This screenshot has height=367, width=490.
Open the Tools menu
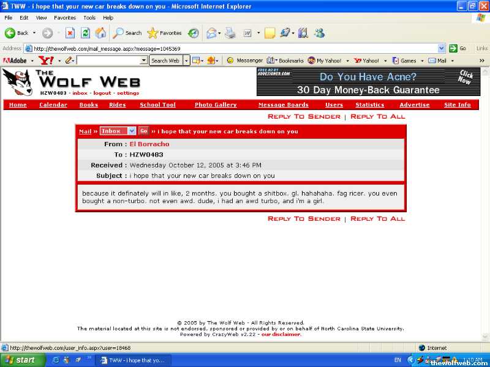(89, 18)
